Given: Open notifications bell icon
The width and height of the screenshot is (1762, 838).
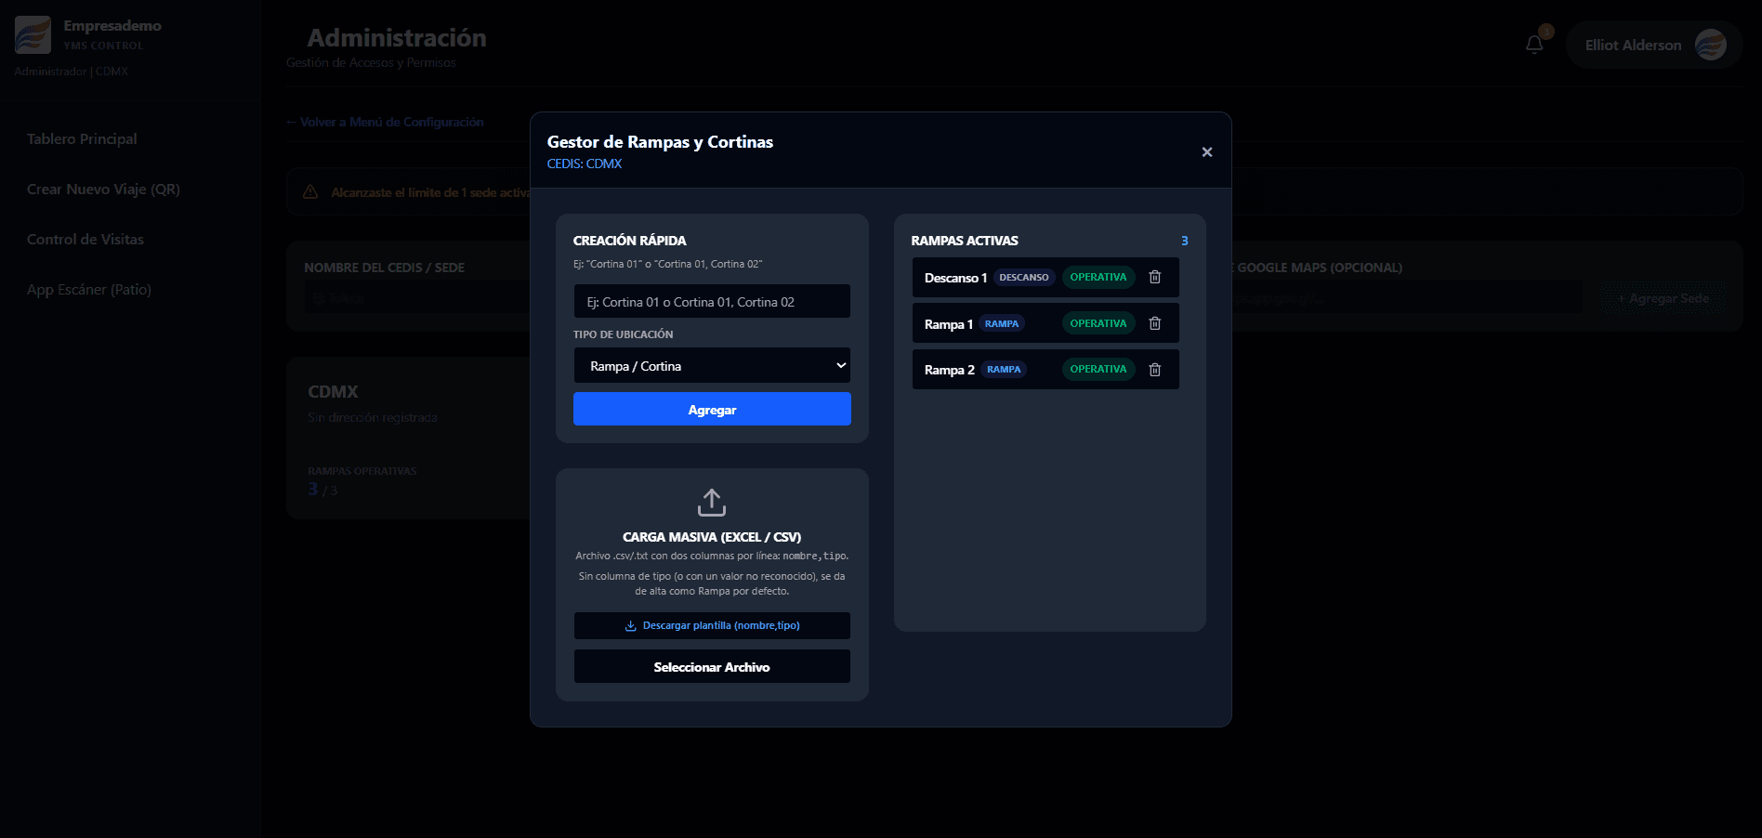Looking at the screenshot, I should 1534,45.
